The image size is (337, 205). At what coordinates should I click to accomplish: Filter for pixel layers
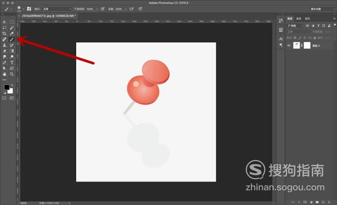[307, 26]
